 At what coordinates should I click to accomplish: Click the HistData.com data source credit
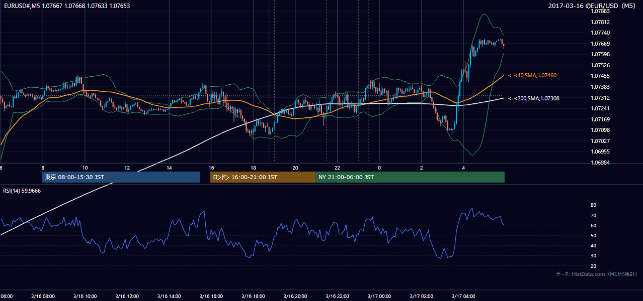click(x=597, y=274)
